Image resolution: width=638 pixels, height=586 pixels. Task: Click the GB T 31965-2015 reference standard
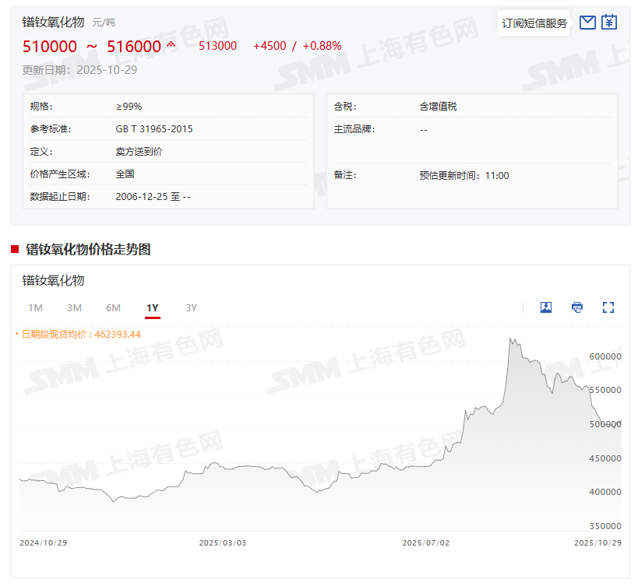click(154, 128)
